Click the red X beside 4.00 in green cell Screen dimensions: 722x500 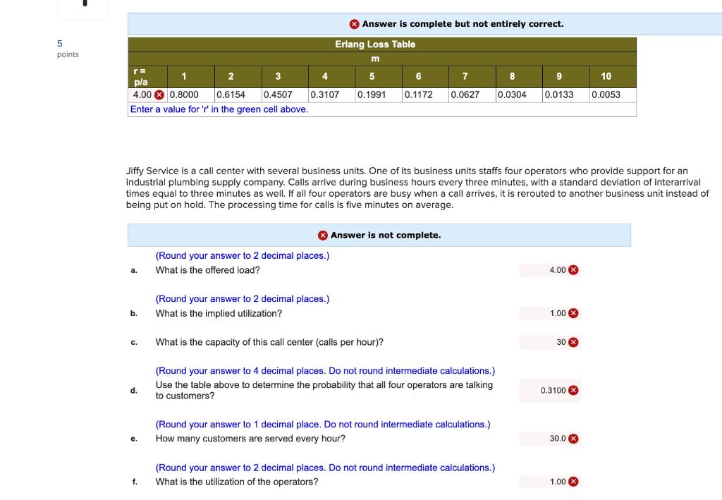tap(158, 95)
